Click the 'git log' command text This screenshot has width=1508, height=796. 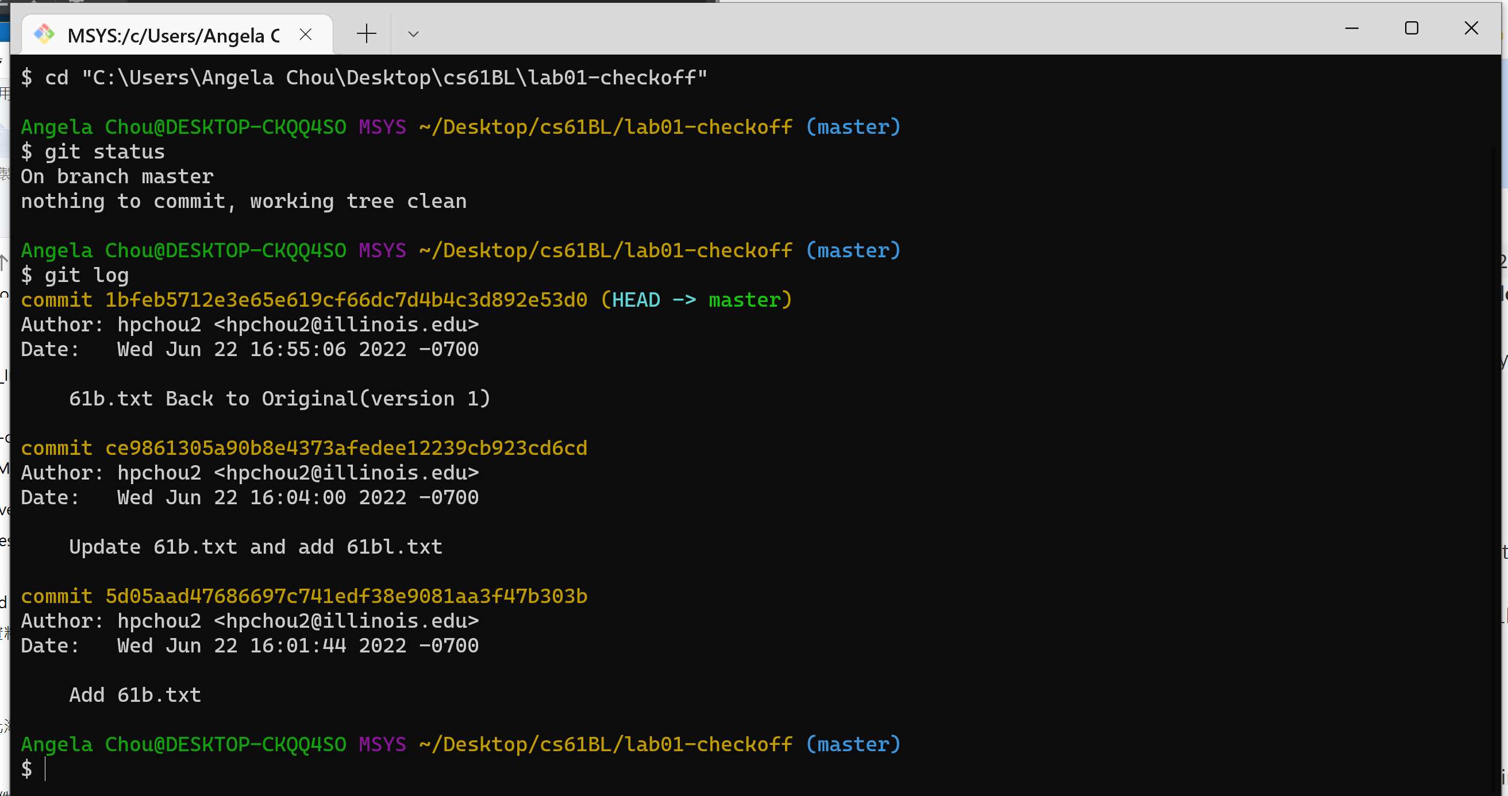click(x=86, y=276)
